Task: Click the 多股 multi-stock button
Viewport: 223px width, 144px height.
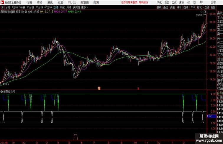Action: point(172,7)
